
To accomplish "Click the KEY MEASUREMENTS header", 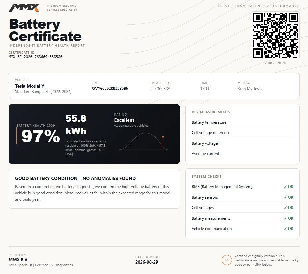I will 211,112.
